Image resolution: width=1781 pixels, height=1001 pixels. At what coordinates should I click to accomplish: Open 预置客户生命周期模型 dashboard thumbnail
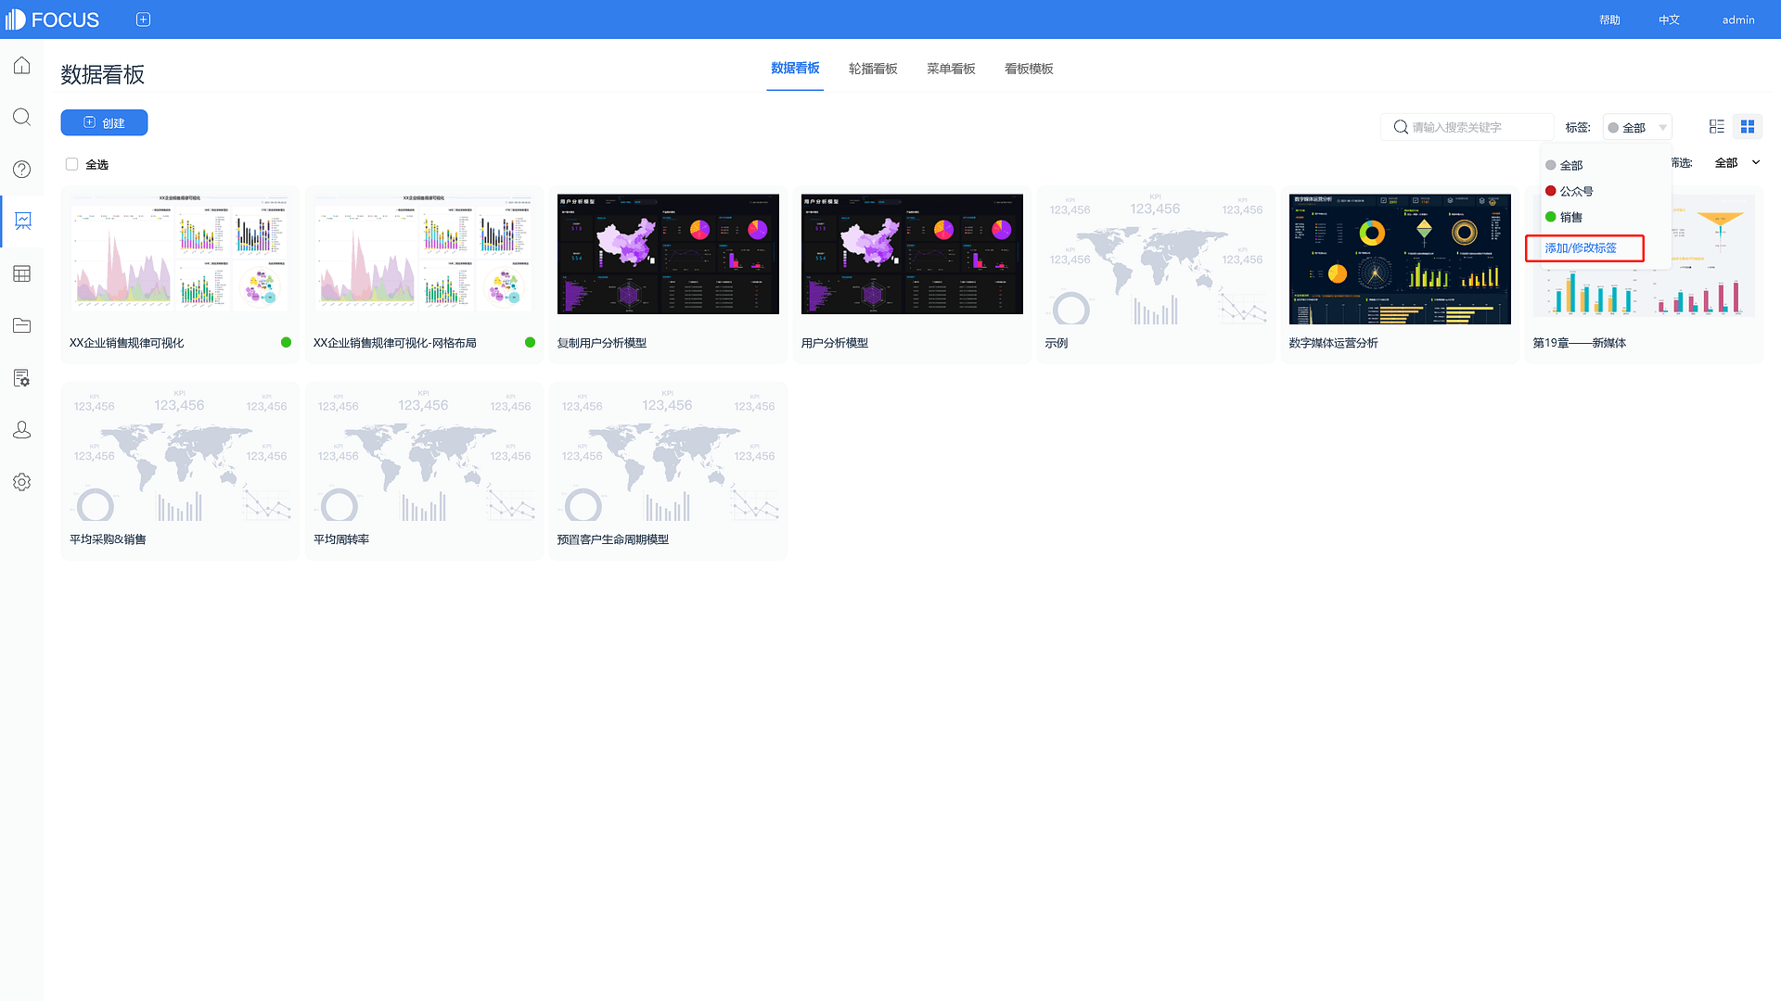coord(668,455)
